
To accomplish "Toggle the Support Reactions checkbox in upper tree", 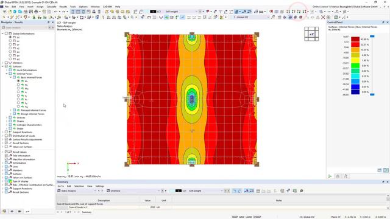I will [6, 132].
